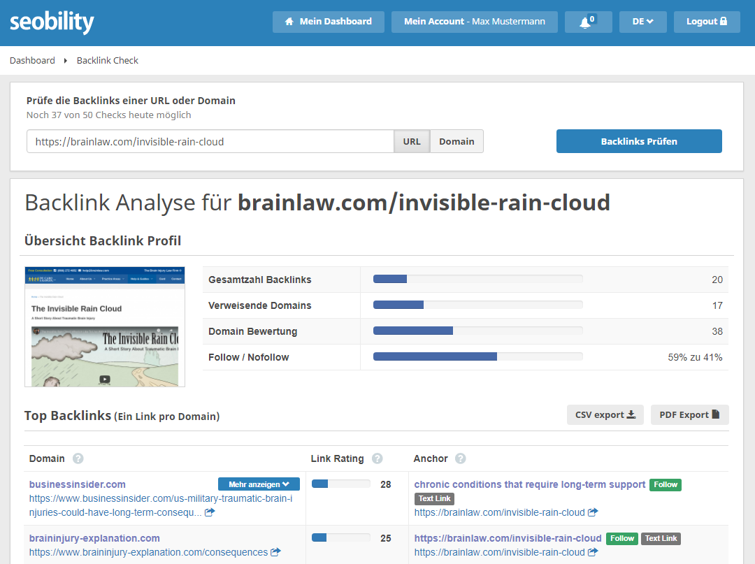The height and width of the screenshot is (564, 755).
Task: Click Backlinks Prüfen button
Action: click(x=639, y=141)
